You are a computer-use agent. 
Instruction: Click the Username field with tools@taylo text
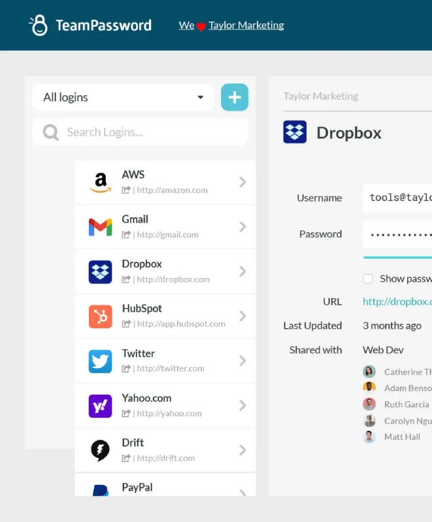pyautogui.click(x=397, y=198)
